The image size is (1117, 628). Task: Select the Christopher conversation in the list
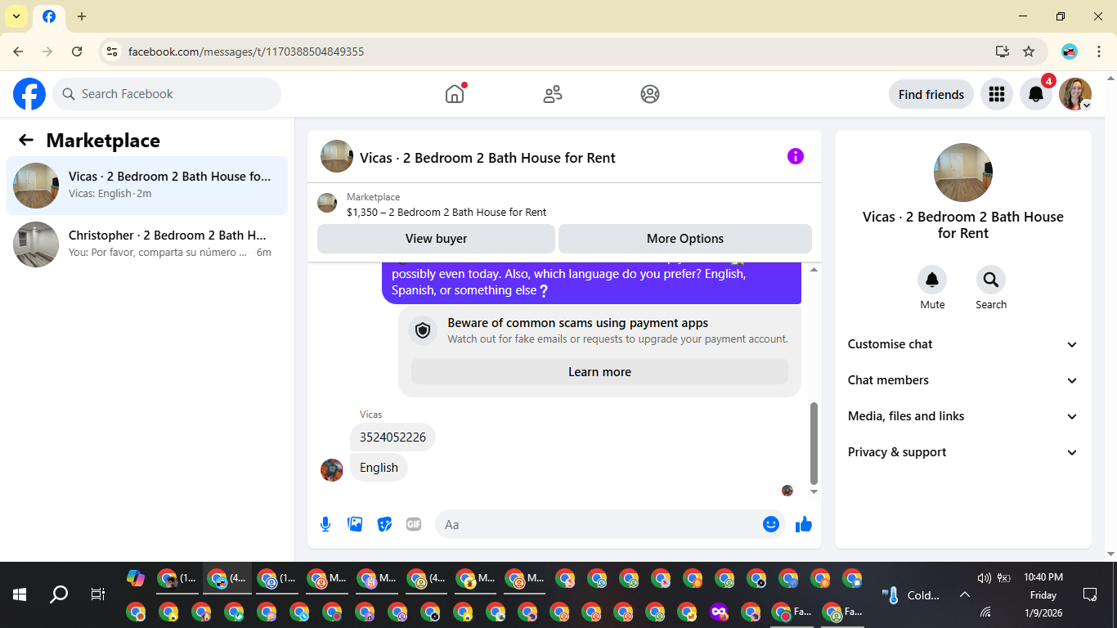[x=147, y=244]
